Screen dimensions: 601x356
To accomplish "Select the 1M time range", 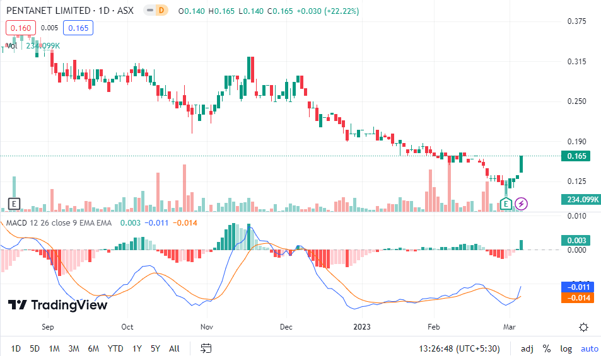I will (x=54, y=348).
